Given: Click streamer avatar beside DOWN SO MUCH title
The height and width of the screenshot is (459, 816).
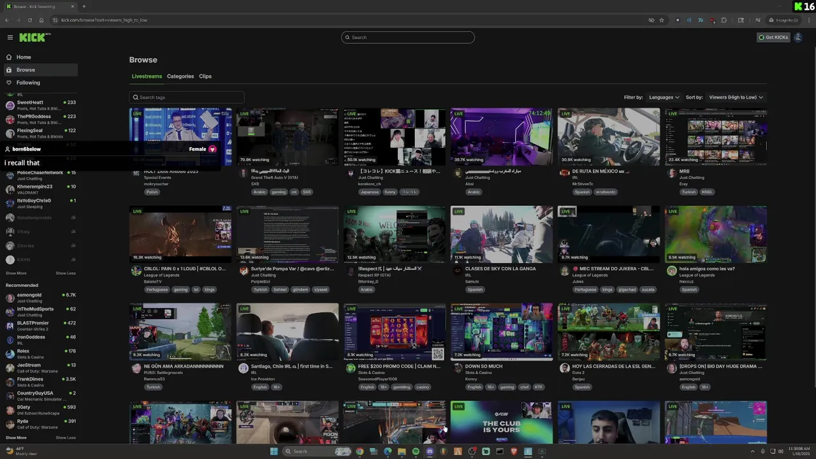Looking at the screenshot, I should click(457, 368).
